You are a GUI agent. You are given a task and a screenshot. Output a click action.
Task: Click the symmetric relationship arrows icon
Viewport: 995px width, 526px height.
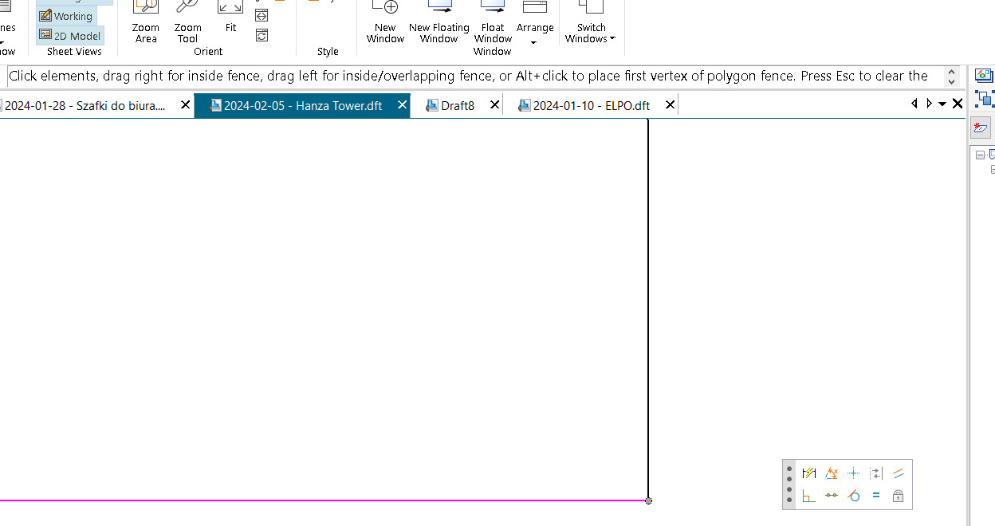(x=876, y=473)
